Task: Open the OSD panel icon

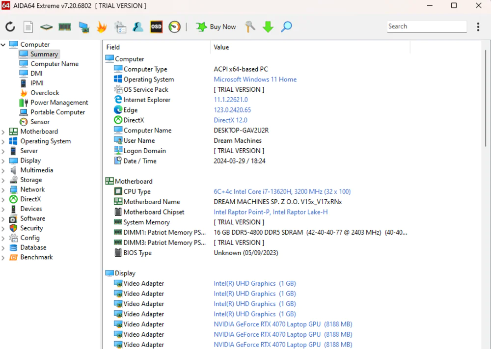Action: [156, 27]
